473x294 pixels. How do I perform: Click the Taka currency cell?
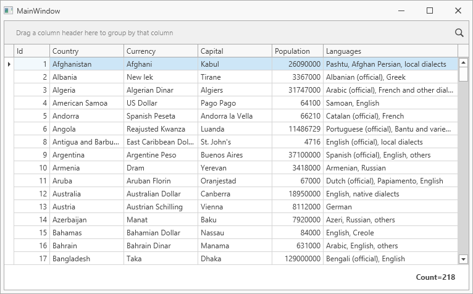161,259
